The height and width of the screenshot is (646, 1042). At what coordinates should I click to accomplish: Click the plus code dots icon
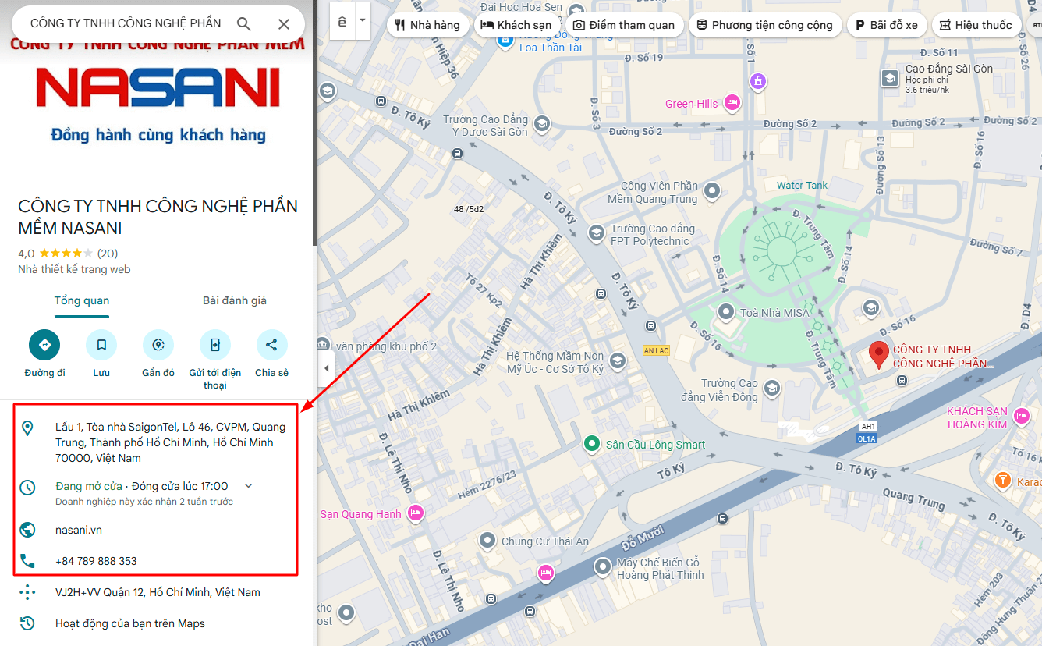[27, 592]
